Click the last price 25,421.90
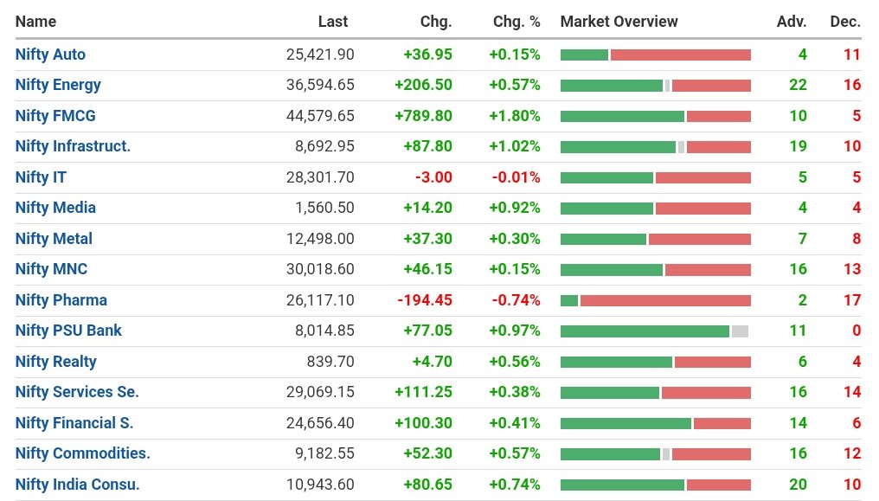Screen dimensions: 879x501 coord(320,55)
